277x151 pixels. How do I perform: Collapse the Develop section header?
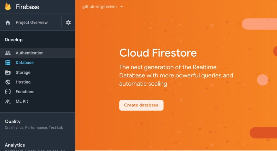pyautogui.click(x=14, y=40)
